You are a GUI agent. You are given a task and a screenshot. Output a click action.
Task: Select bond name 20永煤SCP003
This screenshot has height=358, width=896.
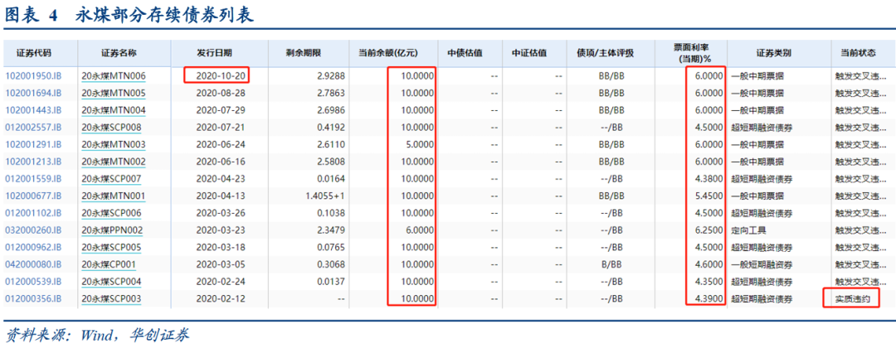[x=111, y=298]
